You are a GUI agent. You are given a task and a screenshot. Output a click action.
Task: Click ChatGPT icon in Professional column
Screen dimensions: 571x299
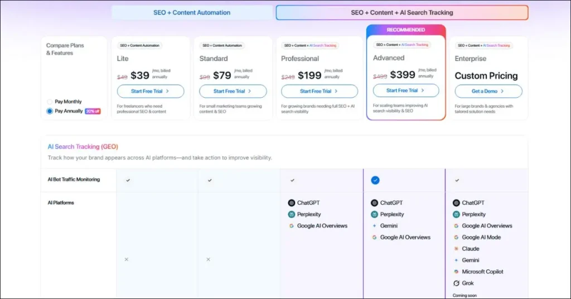[291, 203]
